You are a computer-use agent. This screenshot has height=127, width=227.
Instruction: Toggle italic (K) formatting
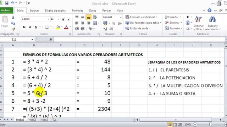coord(30,27)
